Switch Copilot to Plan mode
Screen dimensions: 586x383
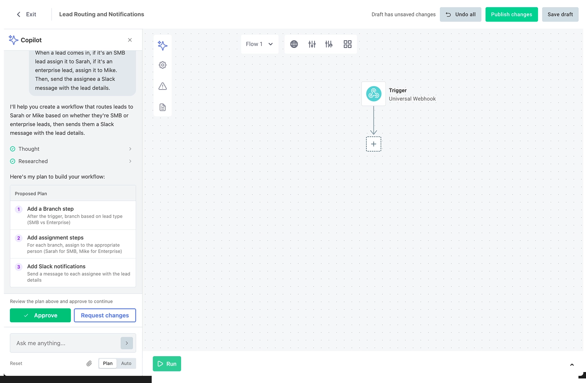click(x=107, y=363)
